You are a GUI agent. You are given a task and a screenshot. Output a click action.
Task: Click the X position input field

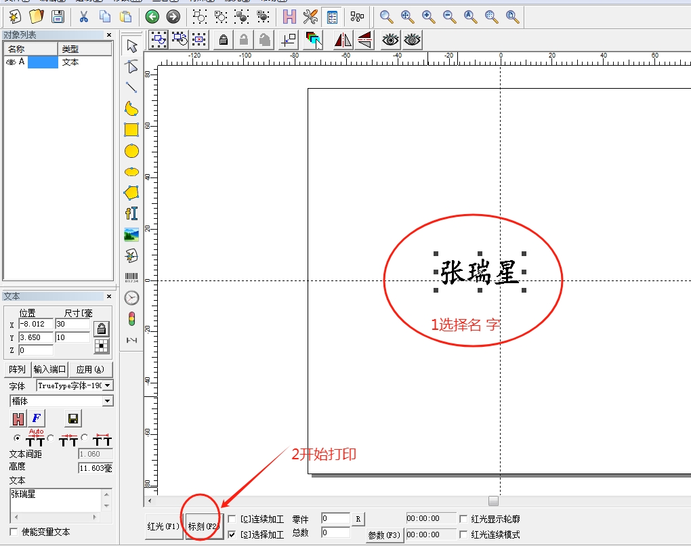(36, 324)
